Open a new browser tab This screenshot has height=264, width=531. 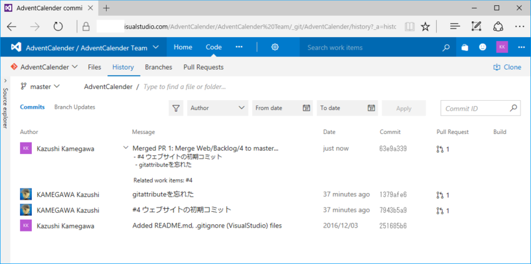click(106, 8)
